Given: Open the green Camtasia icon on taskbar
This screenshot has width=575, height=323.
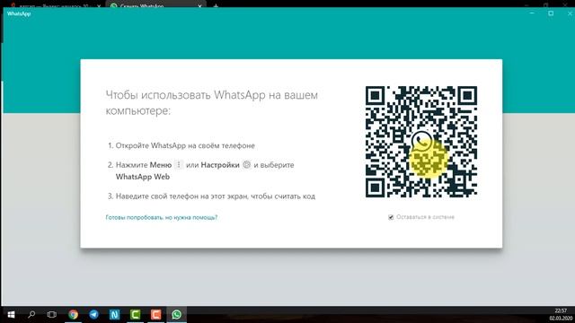Looking at the screenshot, I should click(x=135, y=315).
